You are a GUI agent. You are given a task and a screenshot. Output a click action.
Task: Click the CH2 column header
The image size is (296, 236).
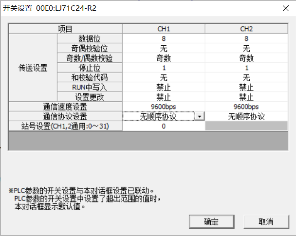coord(246,29)
